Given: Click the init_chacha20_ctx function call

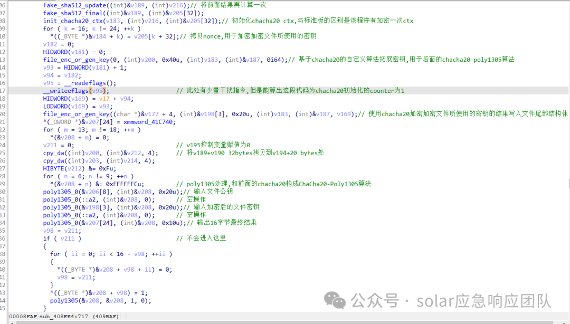Looking at the screenshot, I should (x=132, y=21).
